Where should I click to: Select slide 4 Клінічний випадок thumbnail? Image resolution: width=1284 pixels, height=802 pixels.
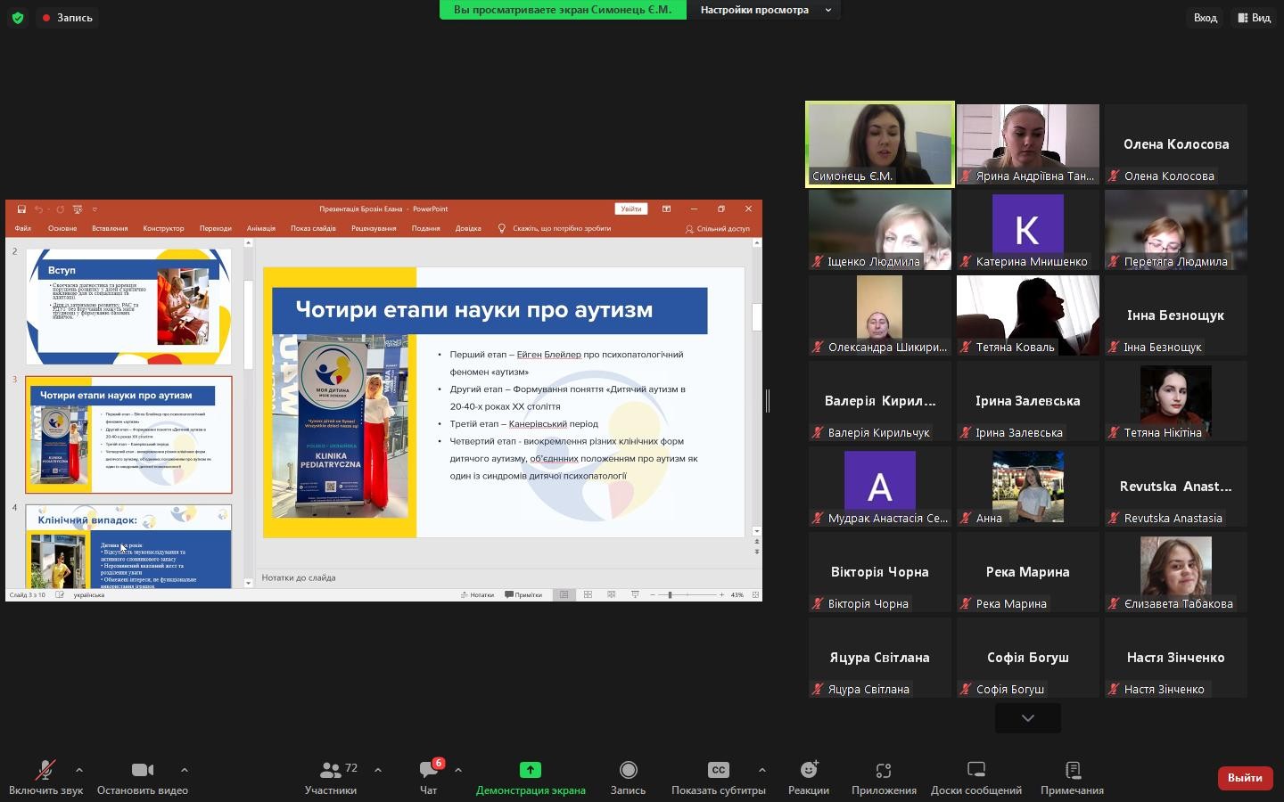pyautogui.click(x=128, y=547)
